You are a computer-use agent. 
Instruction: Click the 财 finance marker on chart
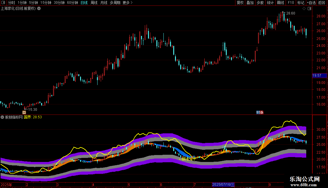coord(258,112)
